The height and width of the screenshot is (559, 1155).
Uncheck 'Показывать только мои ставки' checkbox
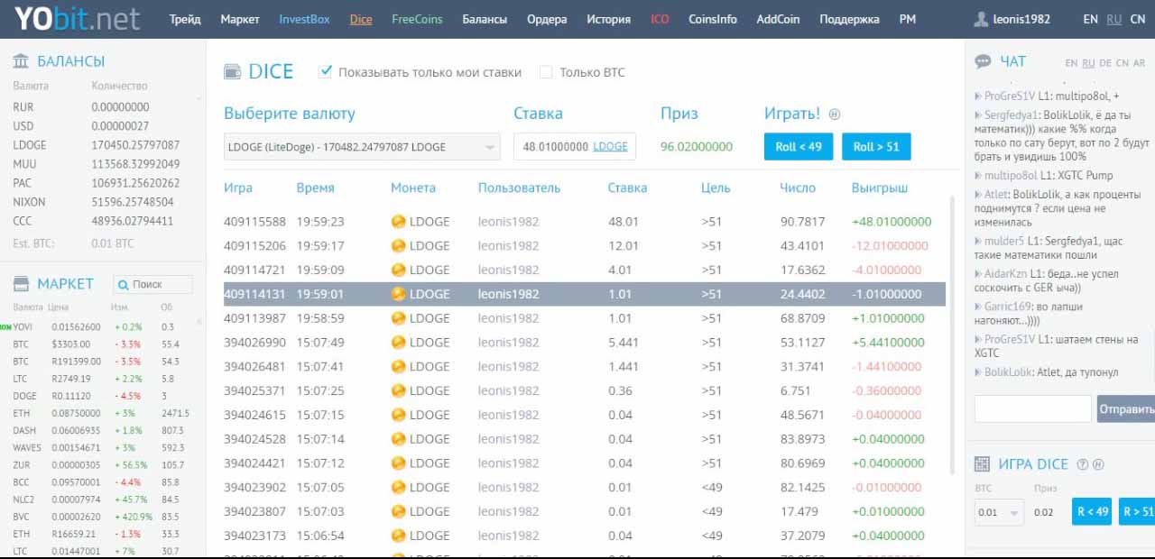326,72
